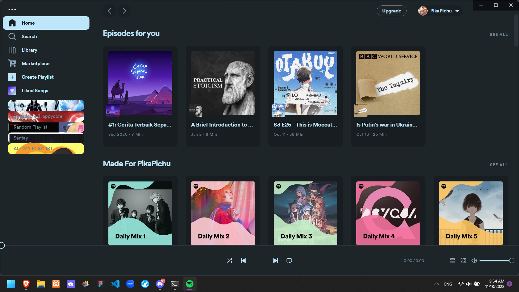The image size is (519, 292).
Task: Go forward using navigation arrow
Action: pos(124,11)
